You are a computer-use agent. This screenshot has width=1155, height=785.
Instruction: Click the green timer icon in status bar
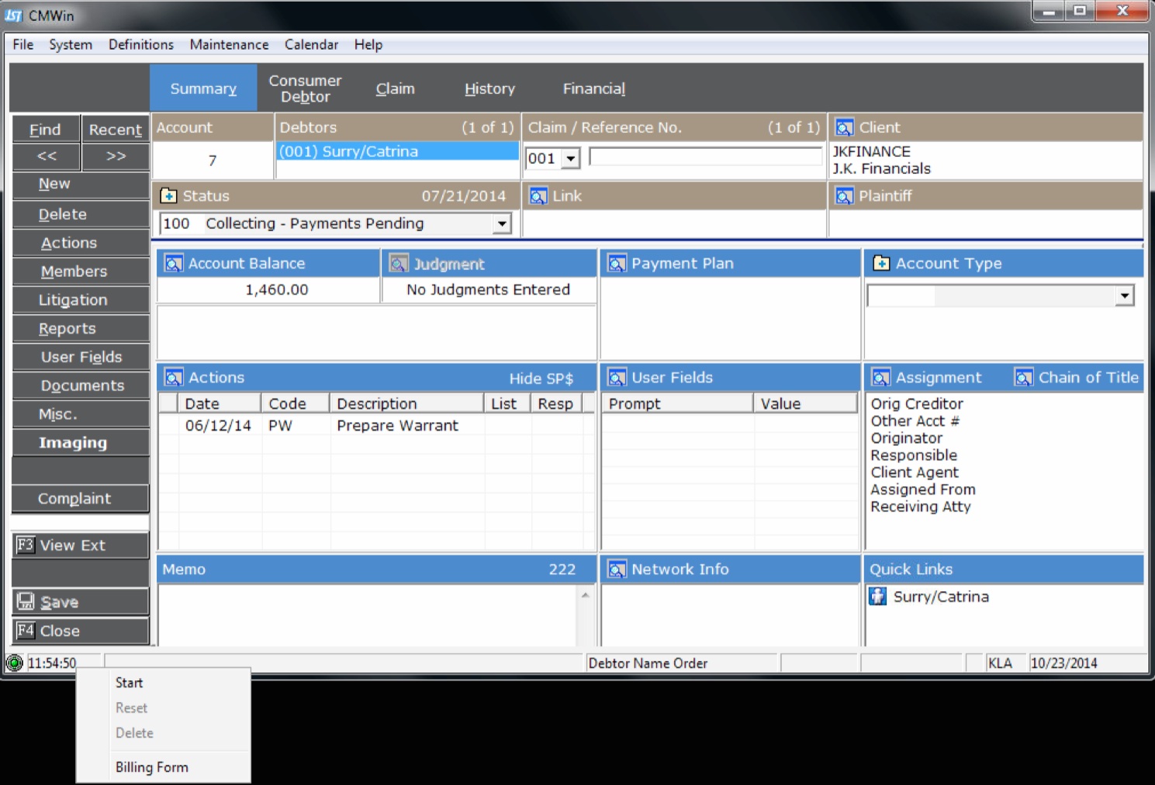(x=14, y=663)
